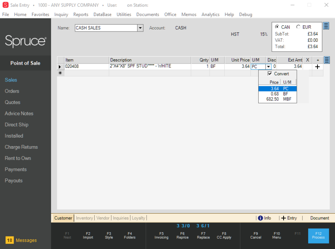Click the F10 Menu button
This screenshot has height=249, width=335.
(277, 235)
